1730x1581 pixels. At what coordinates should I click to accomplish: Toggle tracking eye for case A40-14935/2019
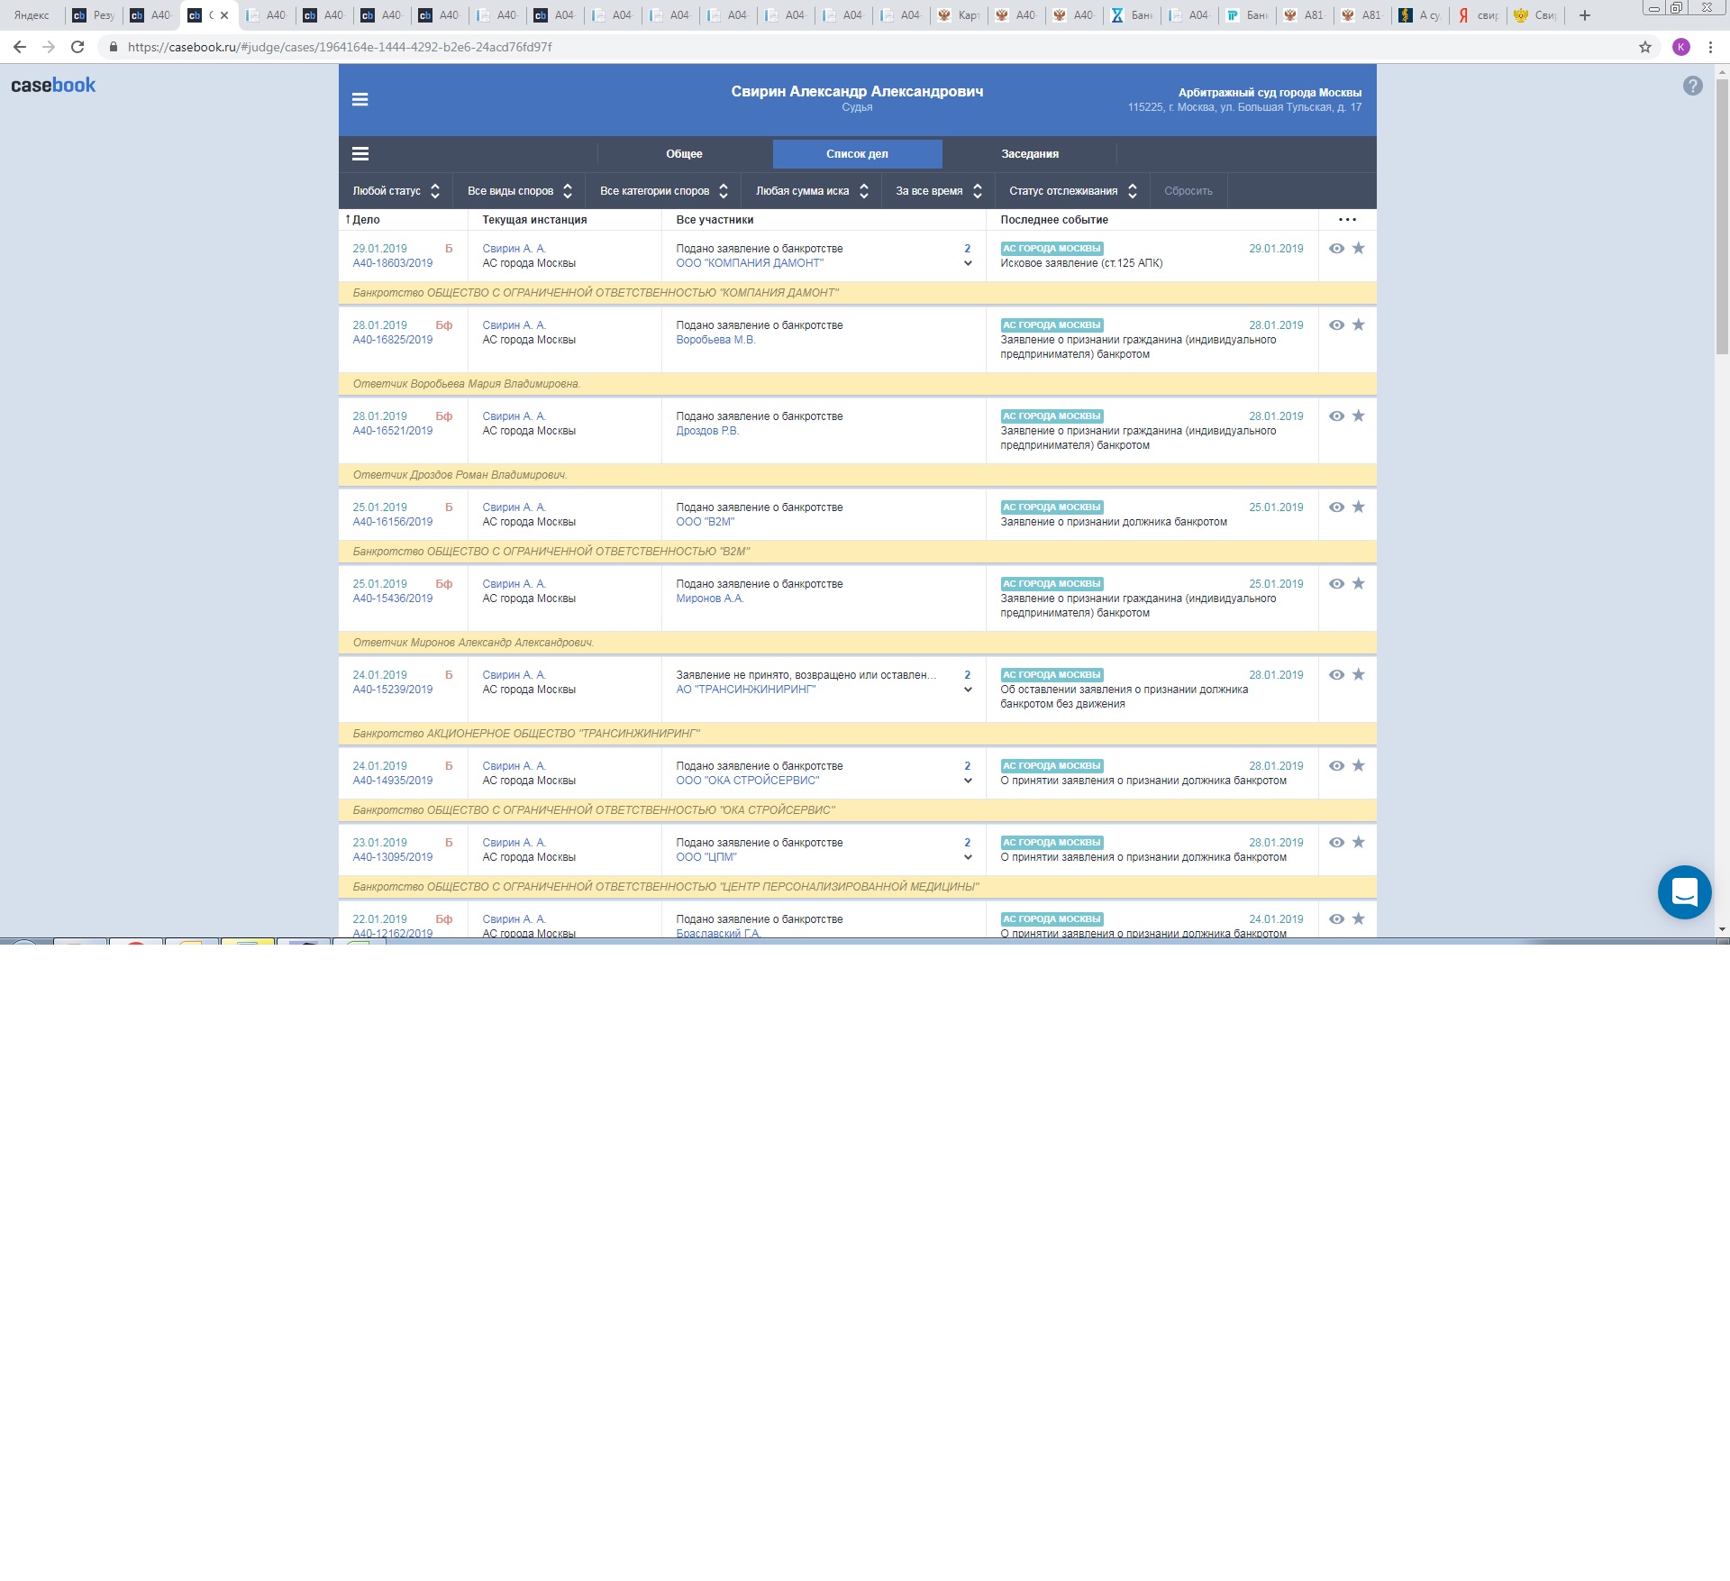[1336, 766]
